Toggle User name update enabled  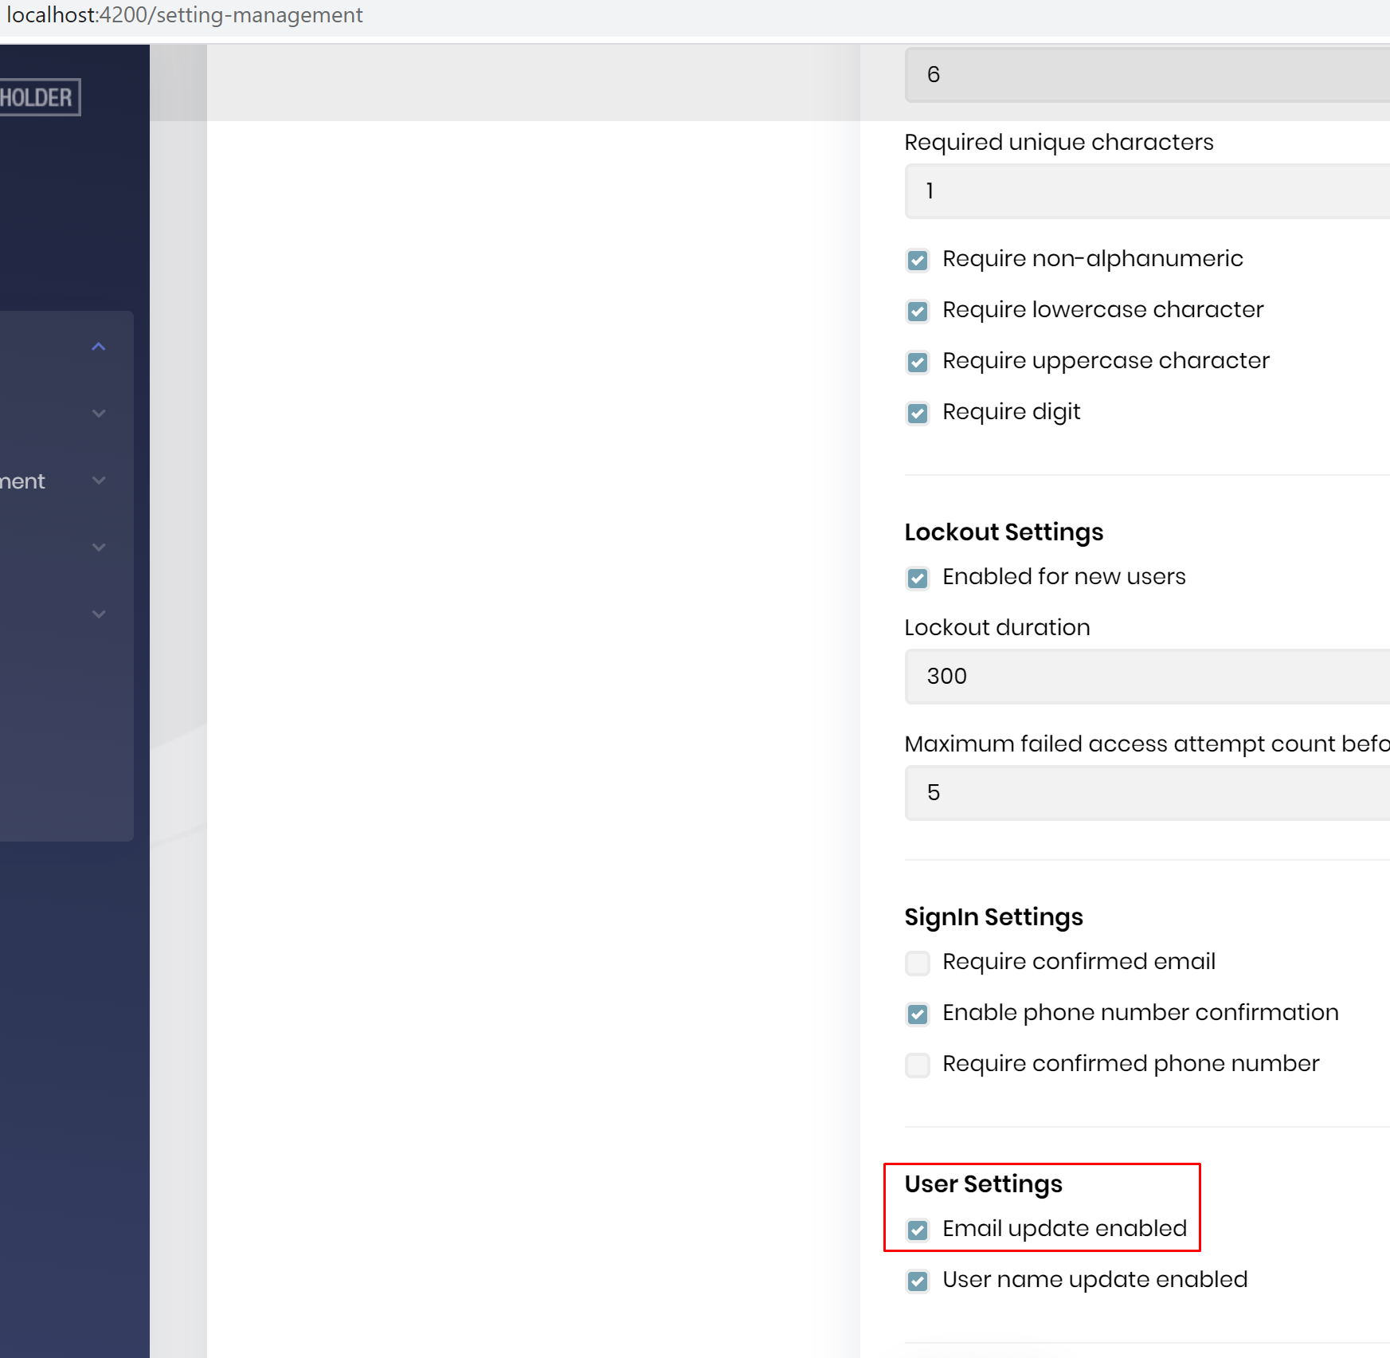(x=918, y=1281)
